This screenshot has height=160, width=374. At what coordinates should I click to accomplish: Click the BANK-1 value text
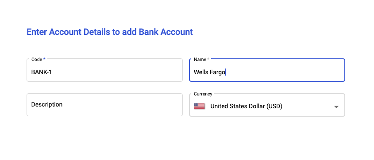click(x=42, y=72)
